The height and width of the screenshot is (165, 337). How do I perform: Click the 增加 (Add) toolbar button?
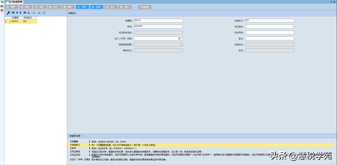click(x=40, y=7)
